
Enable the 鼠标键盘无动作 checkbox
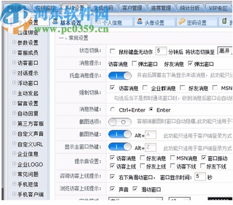click(x=112, y=51)
